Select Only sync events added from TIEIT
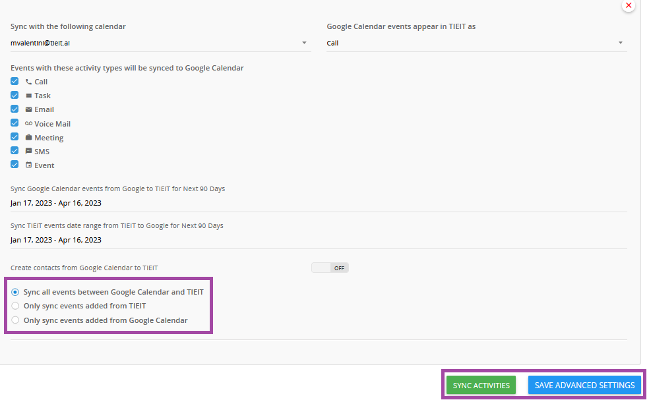 point(15,306)
